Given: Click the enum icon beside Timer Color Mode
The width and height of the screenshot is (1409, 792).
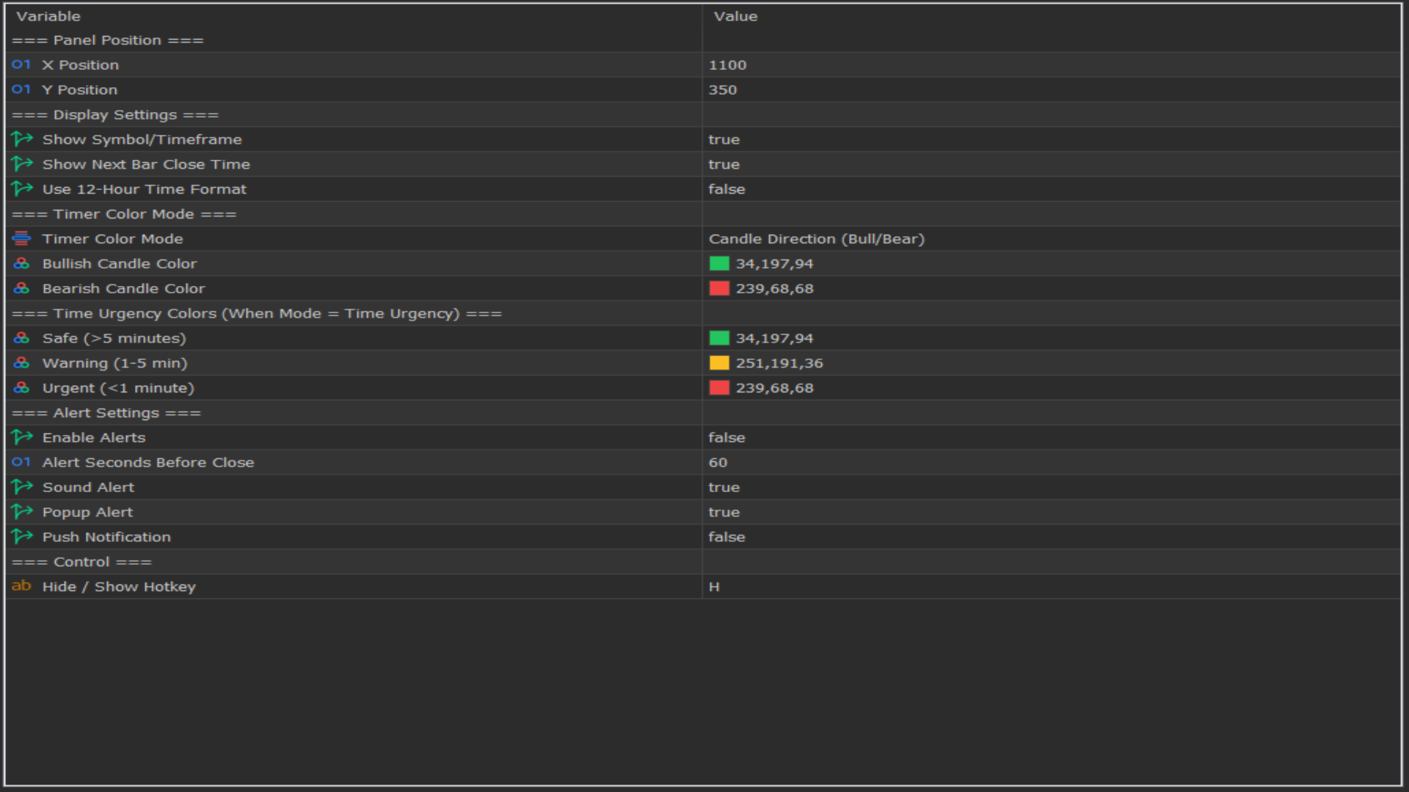Looking at the screenshot, I should 21,238.
